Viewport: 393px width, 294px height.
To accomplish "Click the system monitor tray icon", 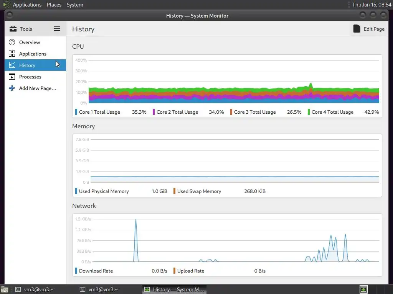I will click(x=363, y=289).
